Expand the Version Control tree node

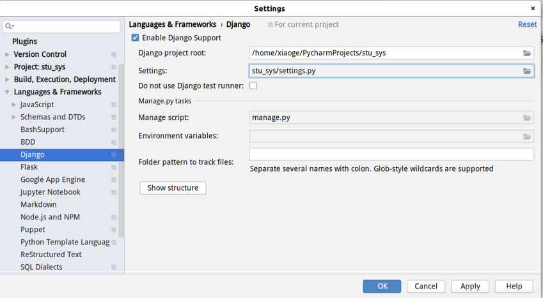coord(8,54)
